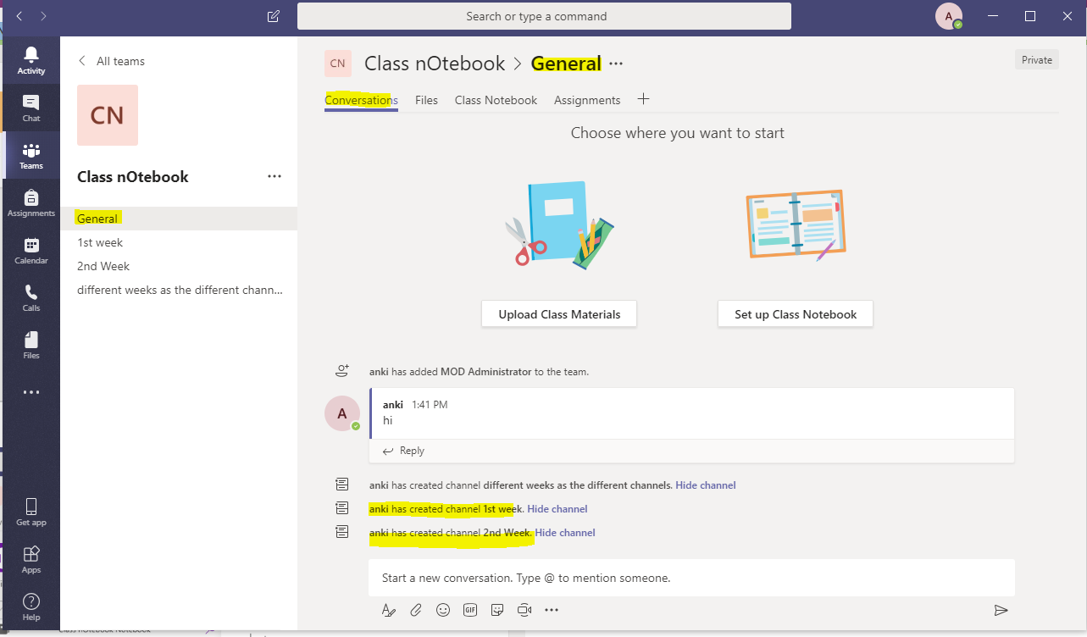Go back to All teams

(111, 61)
